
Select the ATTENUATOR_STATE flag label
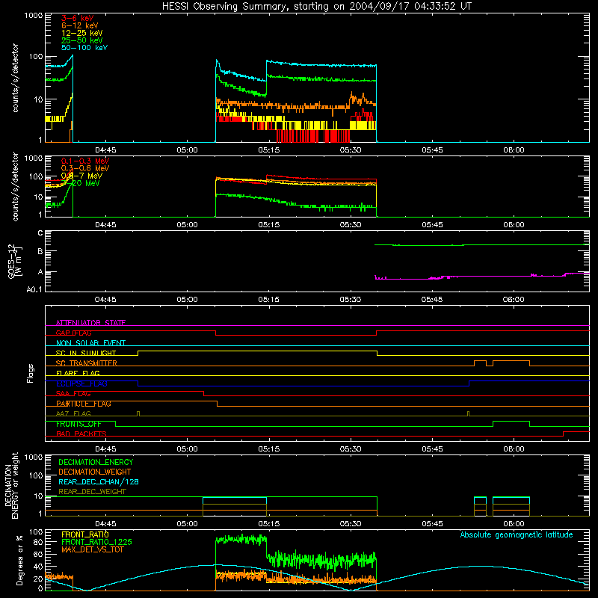(x=90, y=323)
